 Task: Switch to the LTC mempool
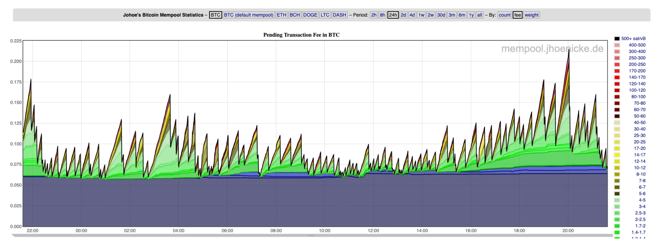tap(325, 15)
